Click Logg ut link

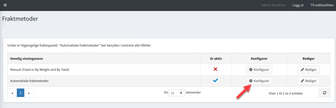point(298,5)
